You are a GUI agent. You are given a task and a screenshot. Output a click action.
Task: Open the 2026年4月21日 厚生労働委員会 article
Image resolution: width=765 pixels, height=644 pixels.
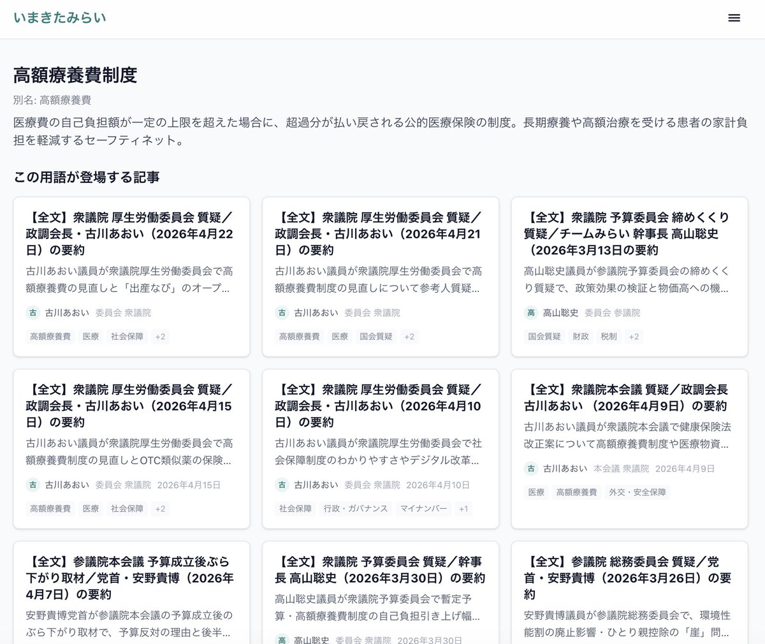pos(381,277)
